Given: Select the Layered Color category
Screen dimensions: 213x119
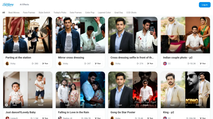Looking at the screenshot, I should click(x=104, y=13).
